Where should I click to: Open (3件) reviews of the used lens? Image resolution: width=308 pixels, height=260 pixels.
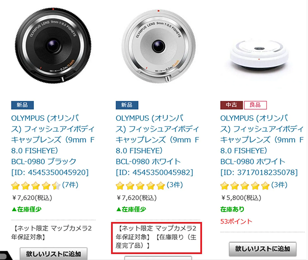tap(279, 185)
